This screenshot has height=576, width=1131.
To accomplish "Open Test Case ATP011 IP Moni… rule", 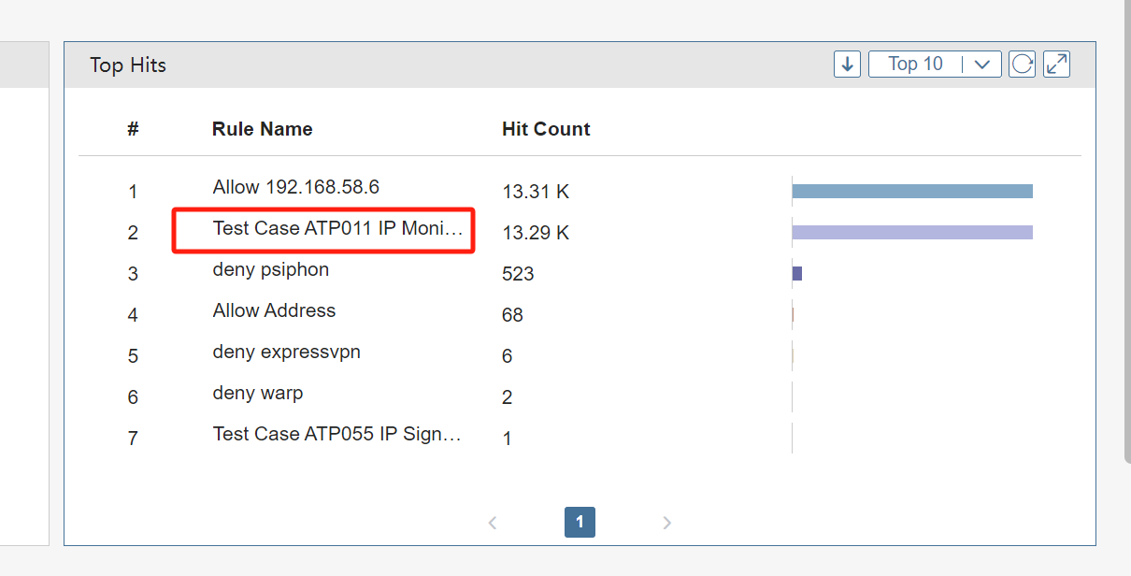I will 337,228.
